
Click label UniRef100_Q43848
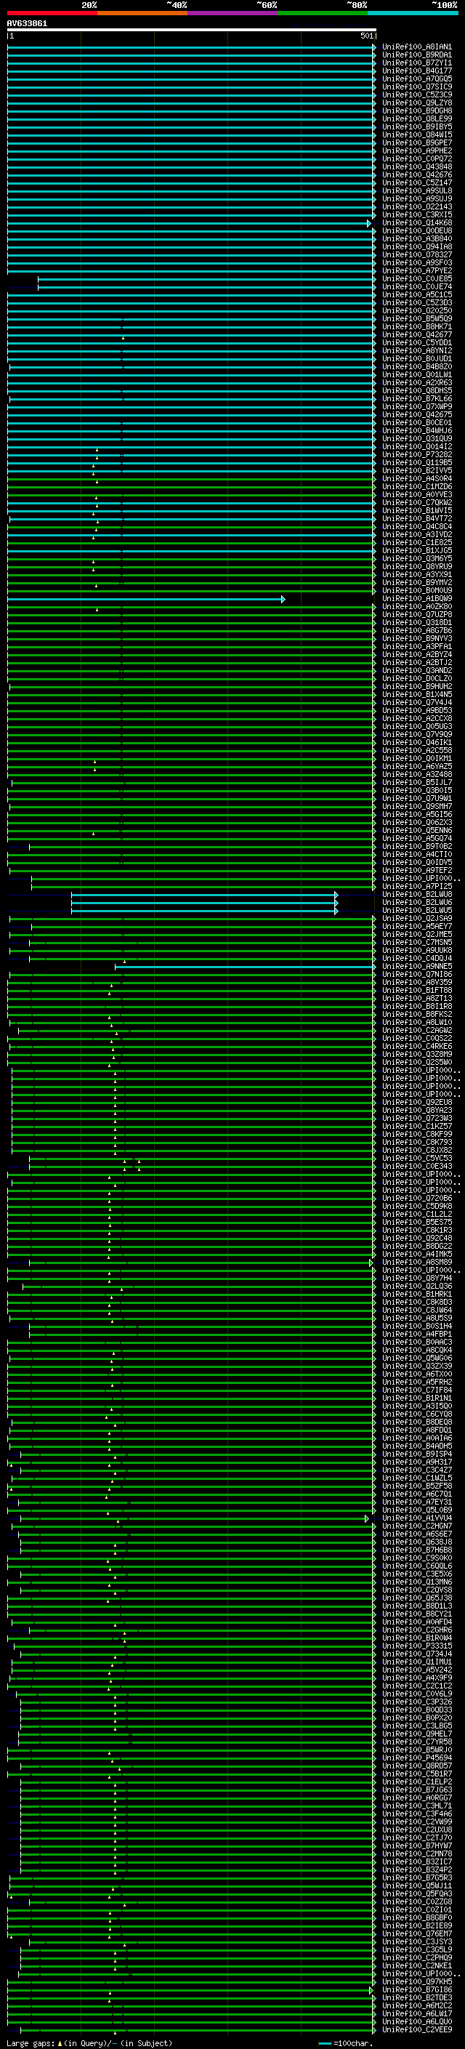click(416, 166)
